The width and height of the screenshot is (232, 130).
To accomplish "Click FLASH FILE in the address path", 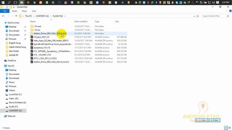I will point(58,16).
